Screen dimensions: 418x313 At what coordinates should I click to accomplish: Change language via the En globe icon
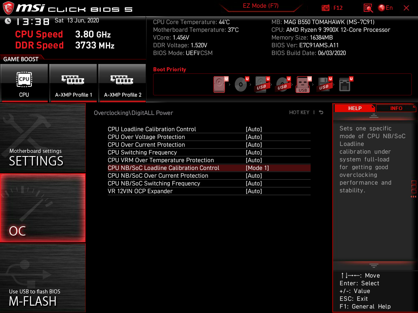tap(385, 8)
